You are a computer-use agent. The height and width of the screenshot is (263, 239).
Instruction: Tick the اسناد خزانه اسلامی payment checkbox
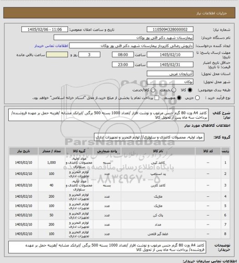157,98
